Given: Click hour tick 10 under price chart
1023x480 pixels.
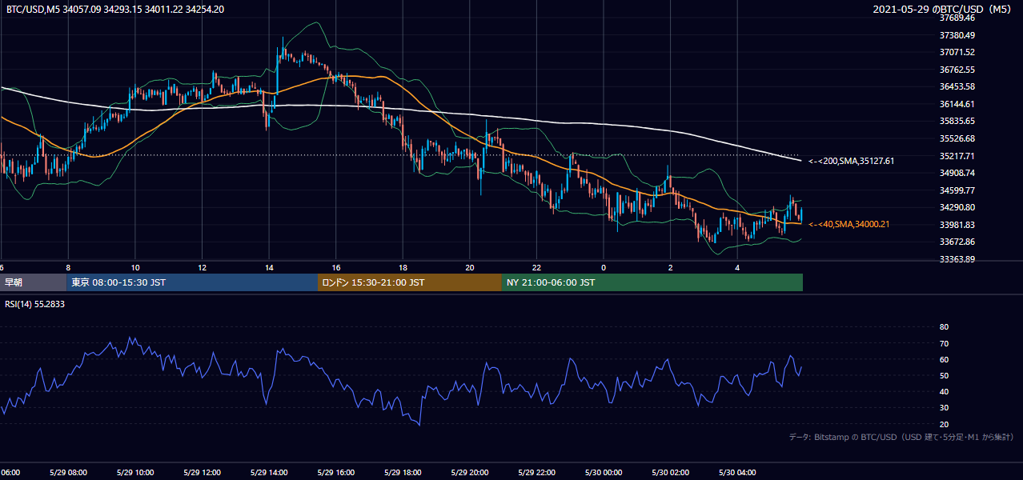Looking at the screenshot, I should click(x=135, y=267).
